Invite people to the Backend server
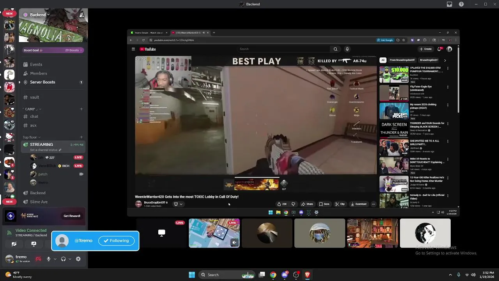This screenshot has width=499, height=281. click(81, 15)
